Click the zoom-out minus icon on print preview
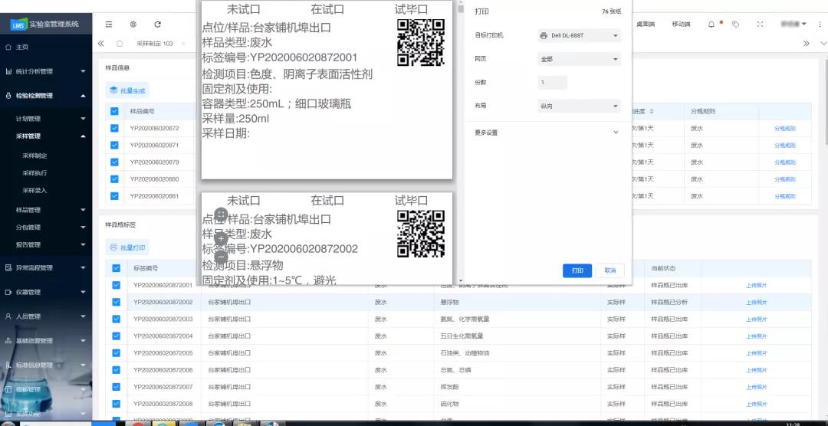Screen dimensions: 828x426 click(x=222, y=257)
